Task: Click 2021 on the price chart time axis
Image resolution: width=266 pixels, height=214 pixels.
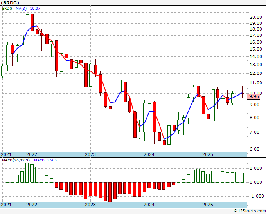Action: tap(6, 155)
